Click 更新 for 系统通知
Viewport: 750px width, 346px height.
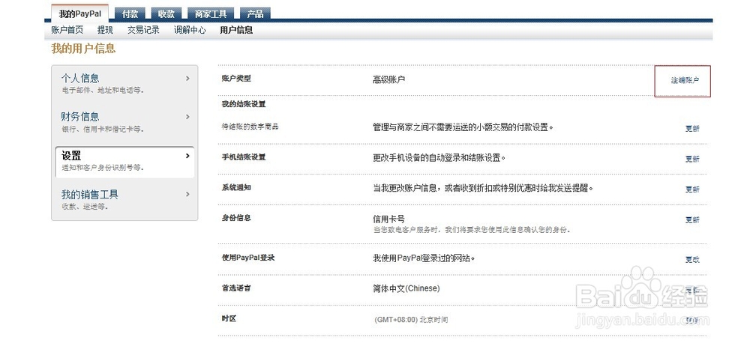(x=692, y=189)
